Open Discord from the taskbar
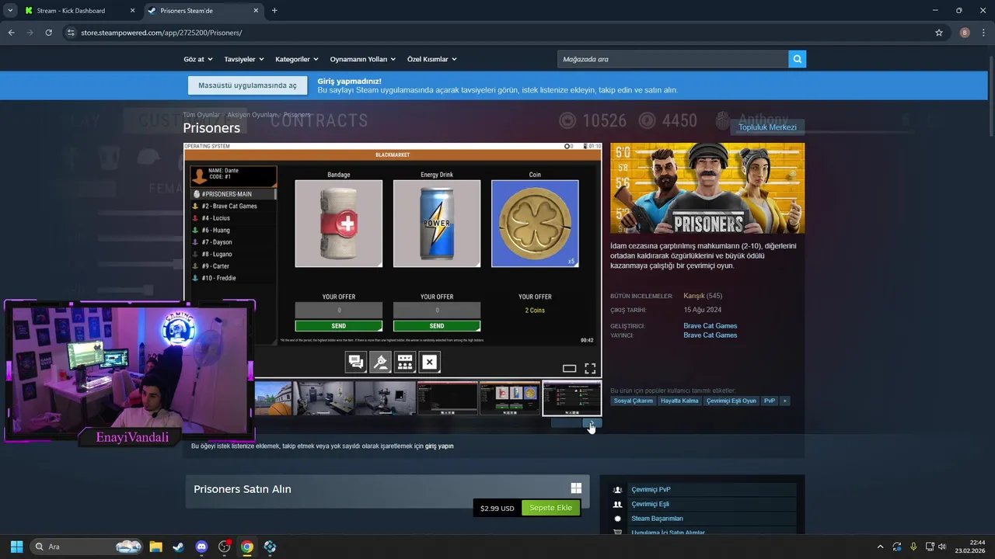Image resolution: width=995 pixels, height=559 pixels. tap(201, 547)
